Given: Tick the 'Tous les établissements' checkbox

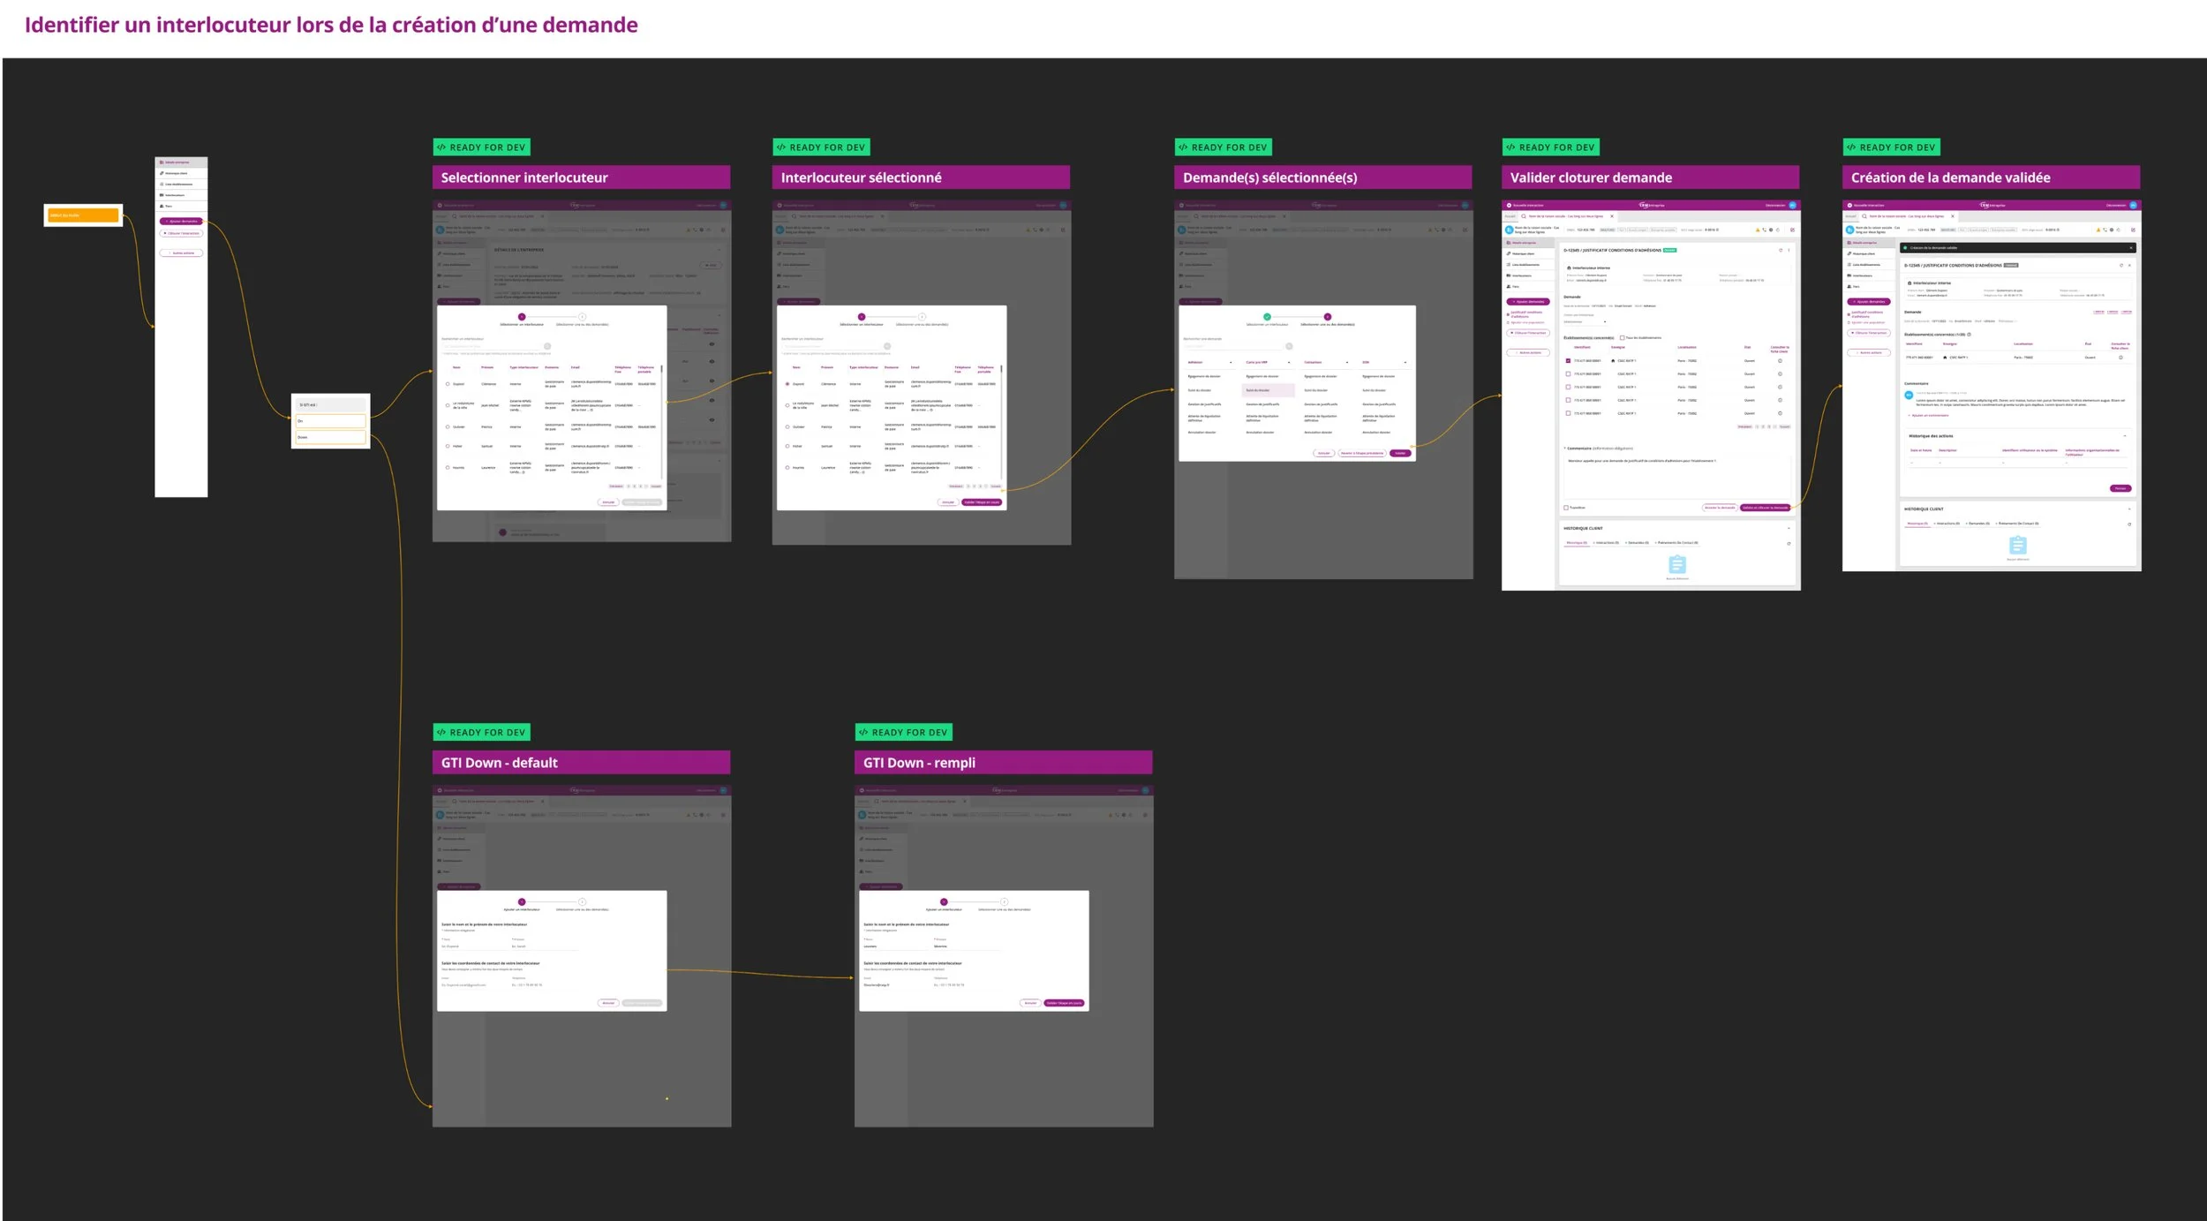Looking at the screenshot, I should [1622, 337].
